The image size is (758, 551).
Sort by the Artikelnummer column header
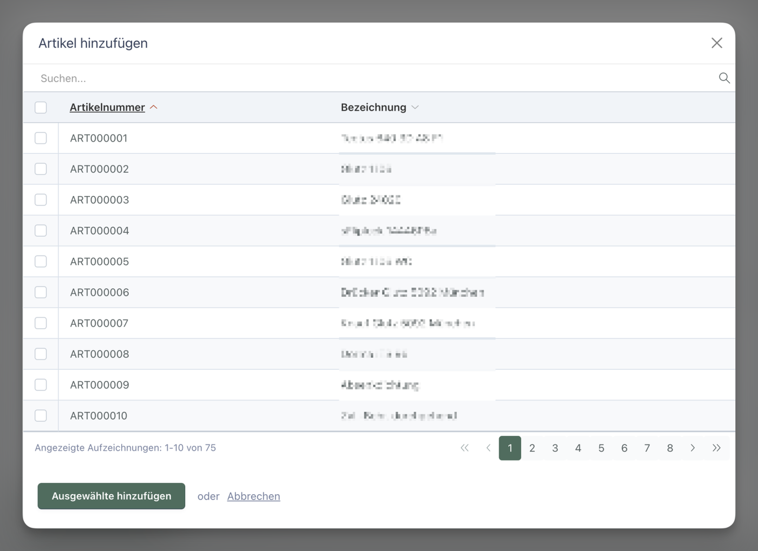pyautogui.click(x=107, y=107)
